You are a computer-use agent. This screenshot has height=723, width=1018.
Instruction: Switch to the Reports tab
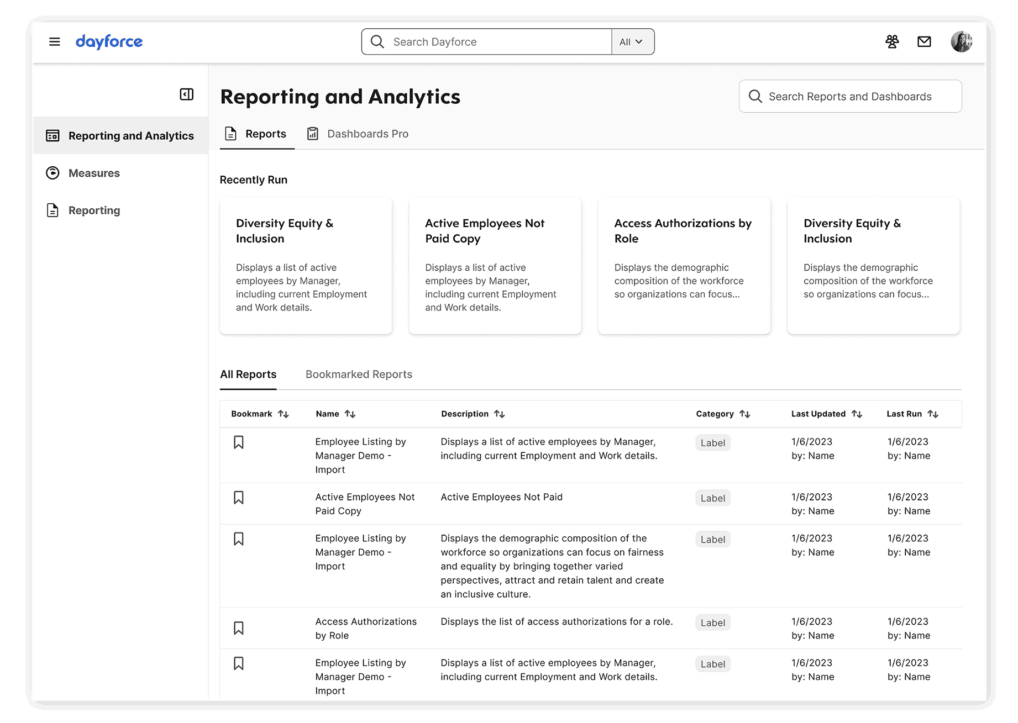click(x=257, y=134)
